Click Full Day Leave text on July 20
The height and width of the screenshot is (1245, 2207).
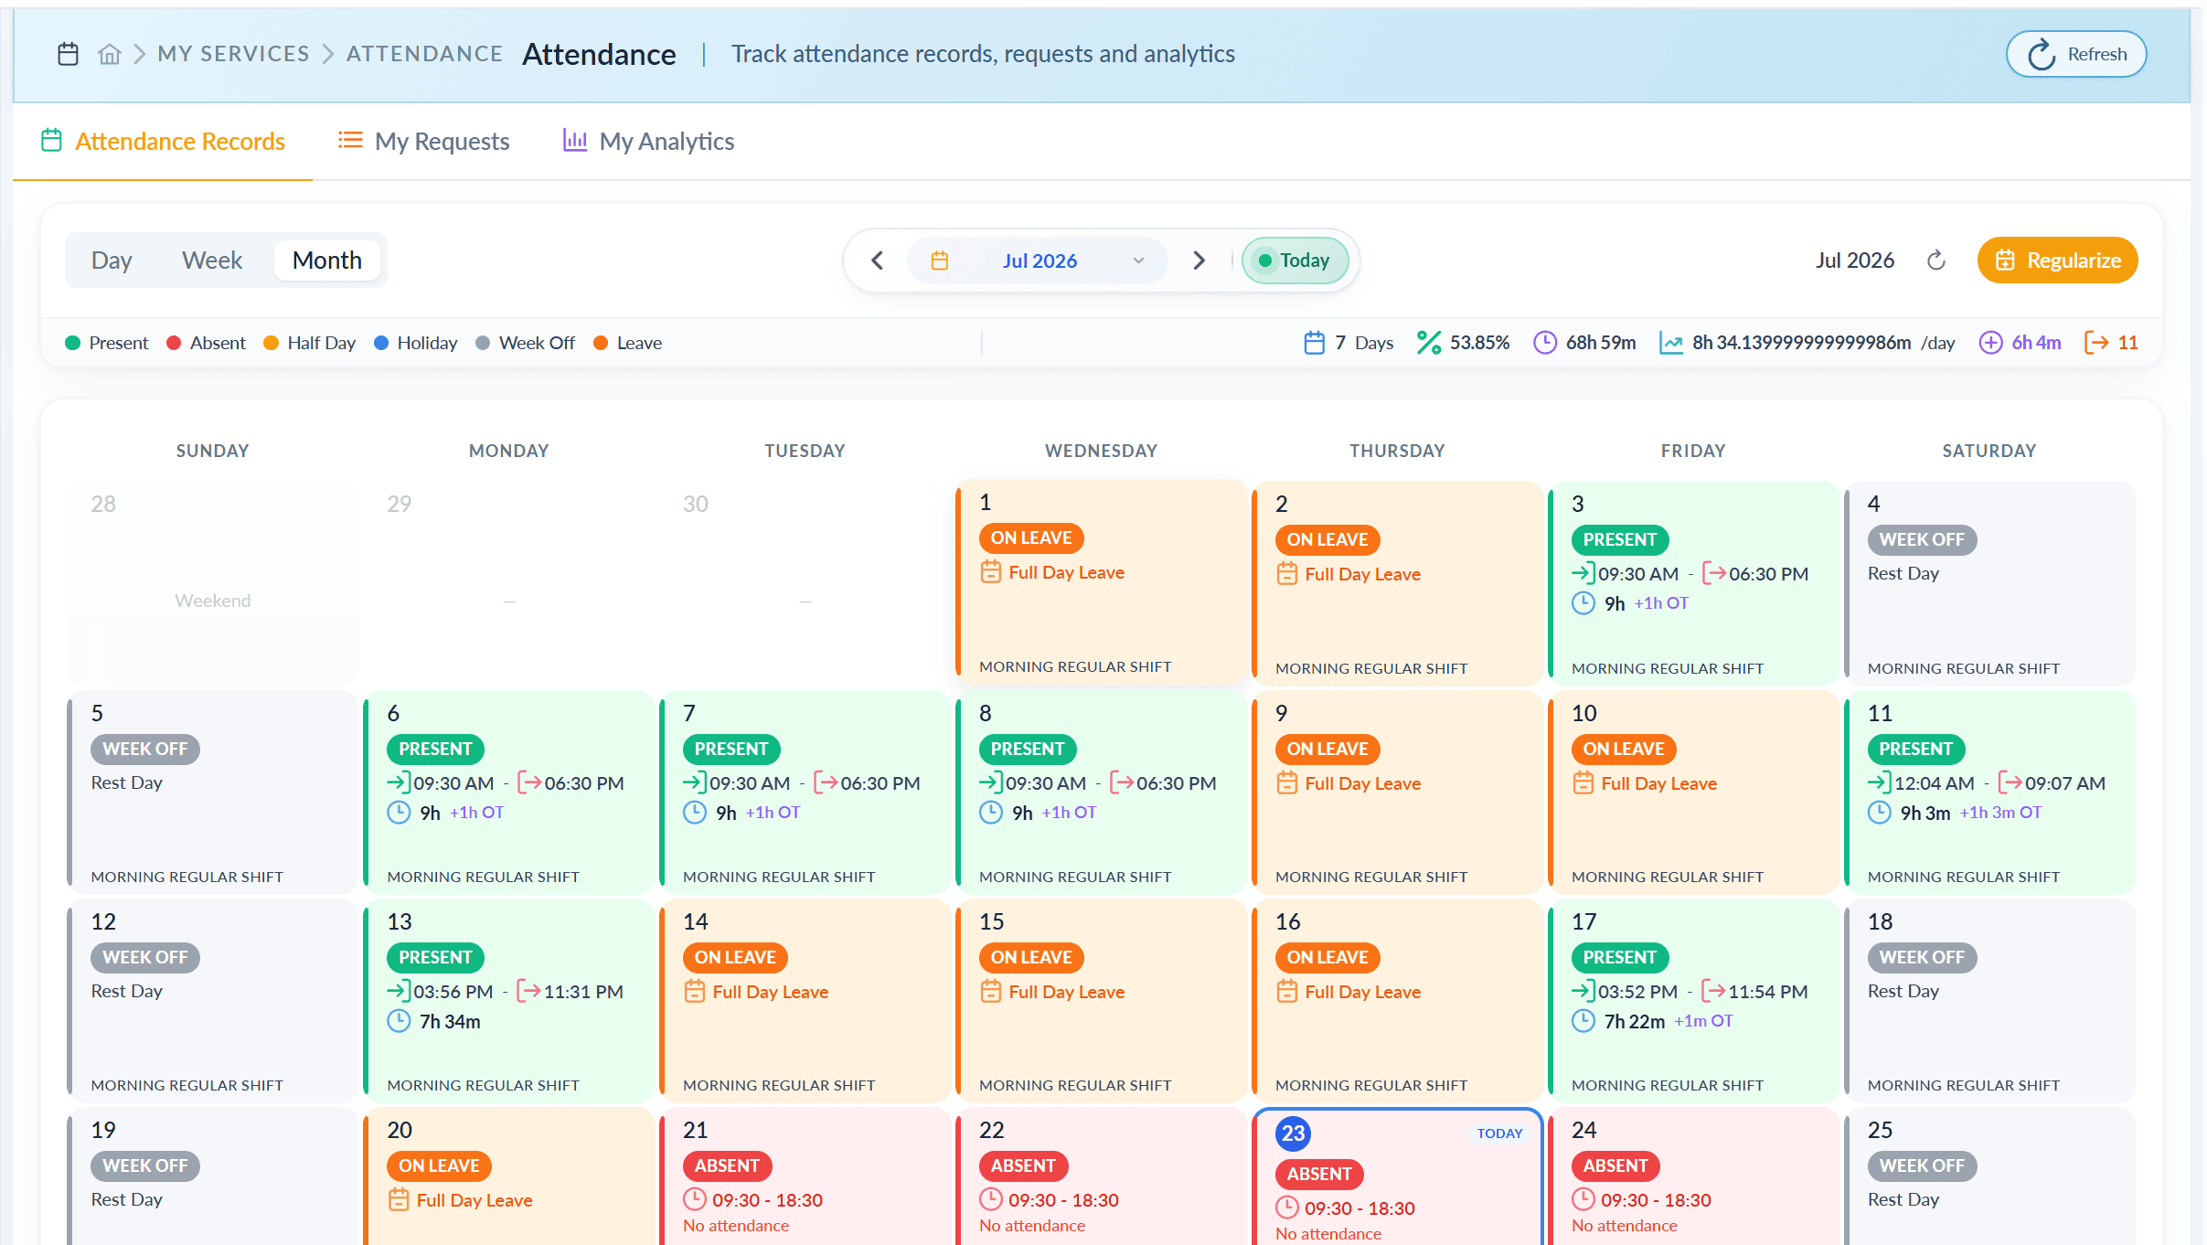click(x=474, y=1200)
